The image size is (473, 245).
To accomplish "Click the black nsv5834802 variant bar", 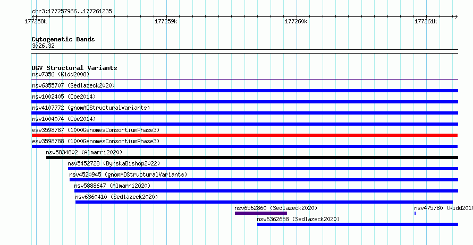I will point(252,157).
